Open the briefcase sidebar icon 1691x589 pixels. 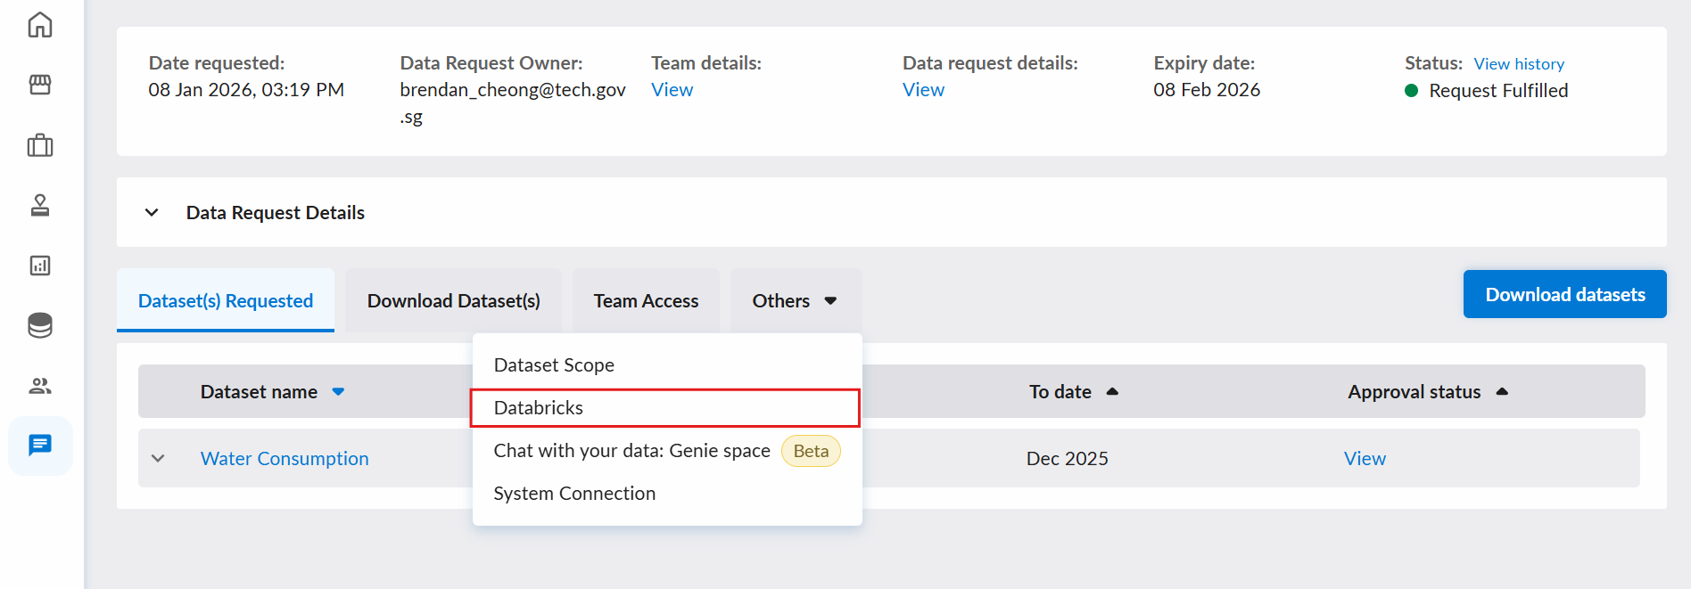pyautogui.click(x=40, y=145)
